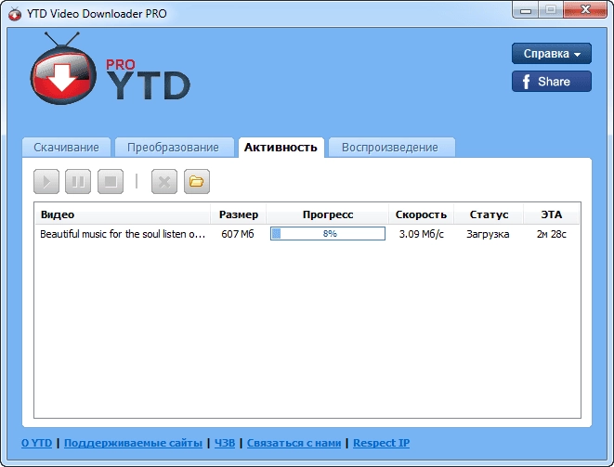This screenshot has width=614, height=467.
Task: Close the YTD Video Downloader window
Action: tap(585, 10)
